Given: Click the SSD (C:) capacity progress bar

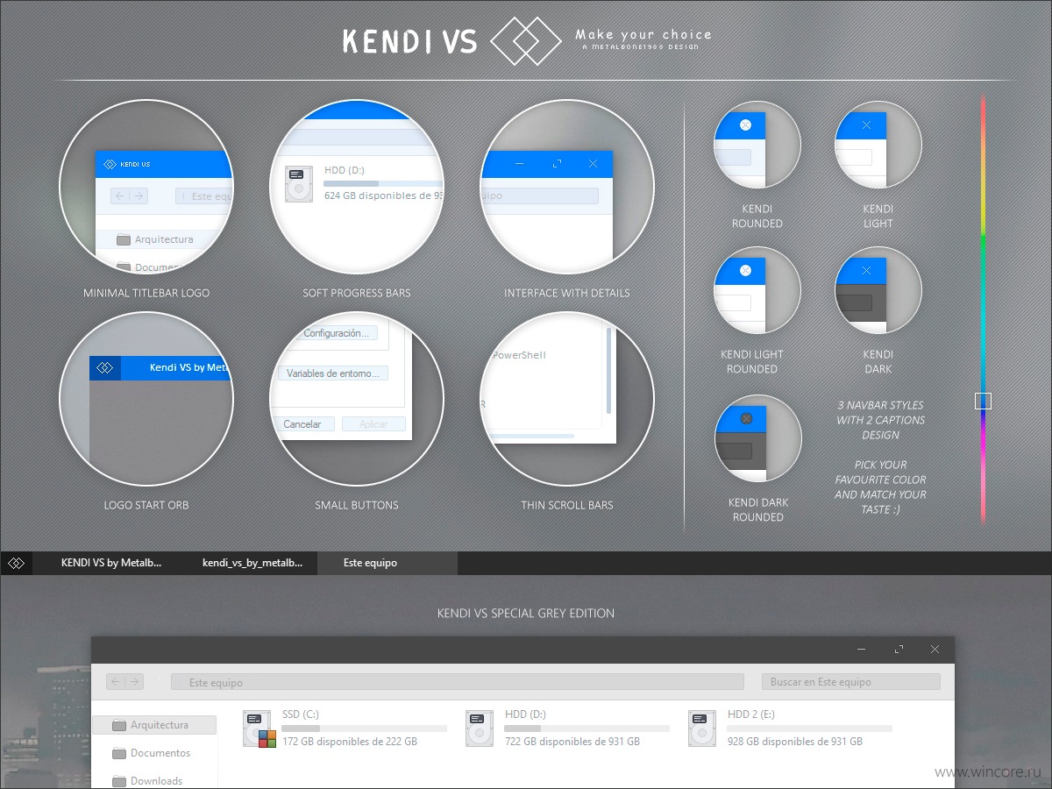Looking at the screenshot, I should 365,729.
